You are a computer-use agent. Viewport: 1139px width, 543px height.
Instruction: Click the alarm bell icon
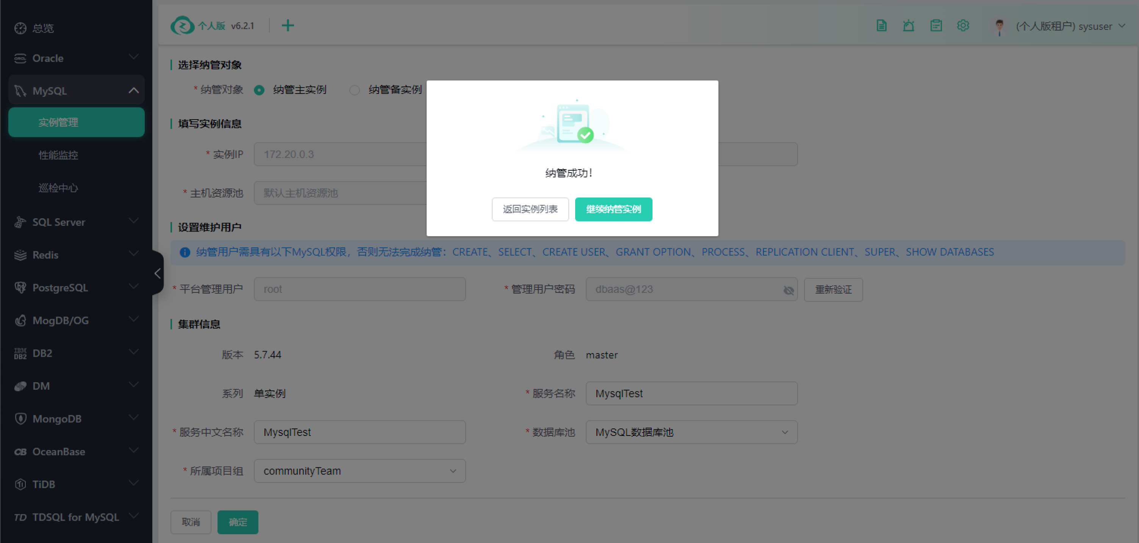(x=908, y=26)
